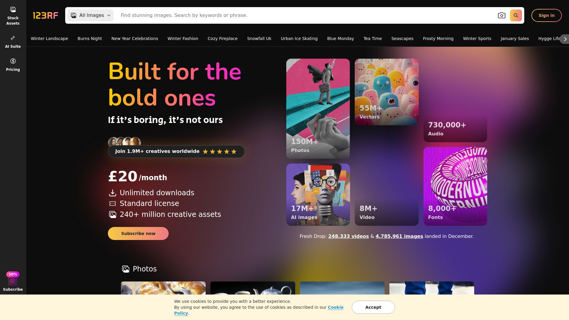
Task: Show more trending tags with right chevron
Action: pyautogui.click(x=565, y=39)
